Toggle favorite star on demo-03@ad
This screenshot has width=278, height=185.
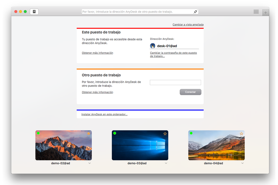165,134
